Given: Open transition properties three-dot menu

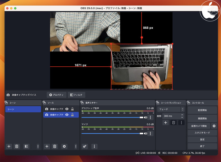Looking at the screenshot, I should click(181, 123).
